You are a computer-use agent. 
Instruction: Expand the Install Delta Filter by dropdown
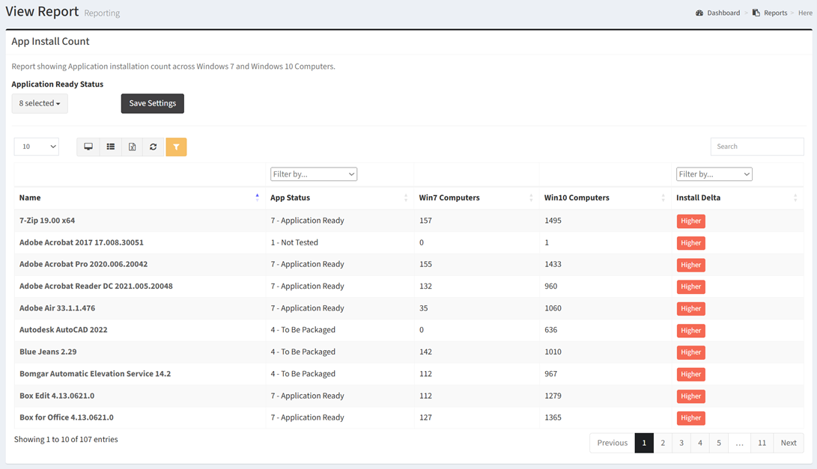pos(714,174)
